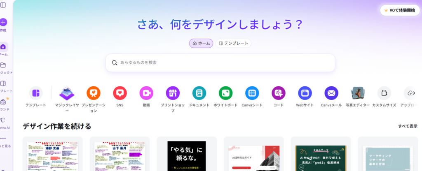Select the テンプレート shortcut icon
This screenshot has width=422, height=171.
[36, 93]
